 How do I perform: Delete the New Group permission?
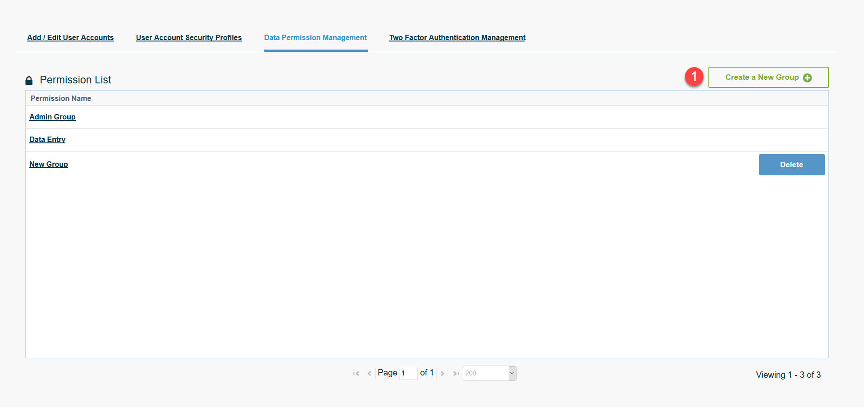click(x=791, y=165)
